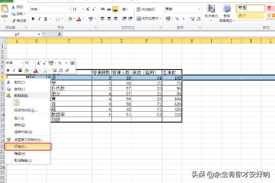Click the text Orientation button
The height and width of the screenshot is (183, 275).
coord(124,9)
